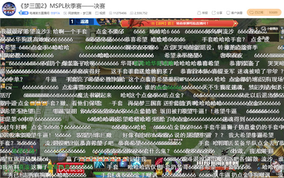Click the blue lightning skill icon in HUD
The image size is (284, 178).
[x=99, y=165]
